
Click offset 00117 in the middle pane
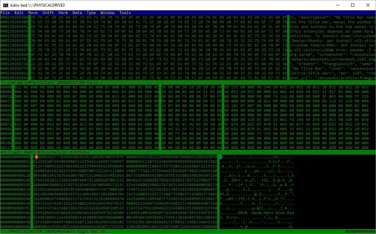tap(6, 148)
